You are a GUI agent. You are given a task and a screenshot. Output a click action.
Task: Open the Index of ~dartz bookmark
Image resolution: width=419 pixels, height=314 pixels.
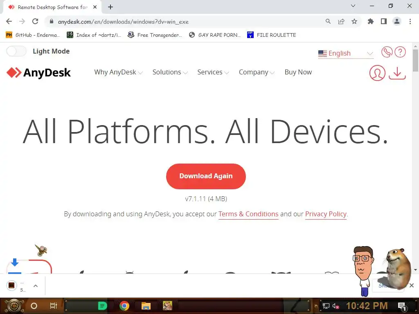(94, 35)
